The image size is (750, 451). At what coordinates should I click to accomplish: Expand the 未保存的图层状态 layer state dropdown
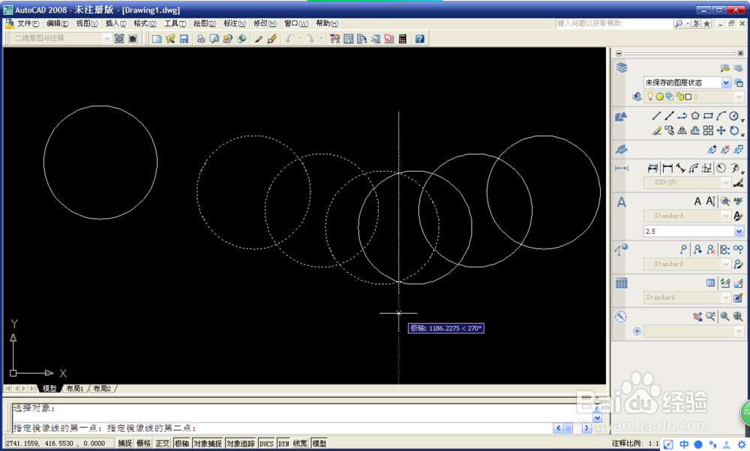(725, 82)
